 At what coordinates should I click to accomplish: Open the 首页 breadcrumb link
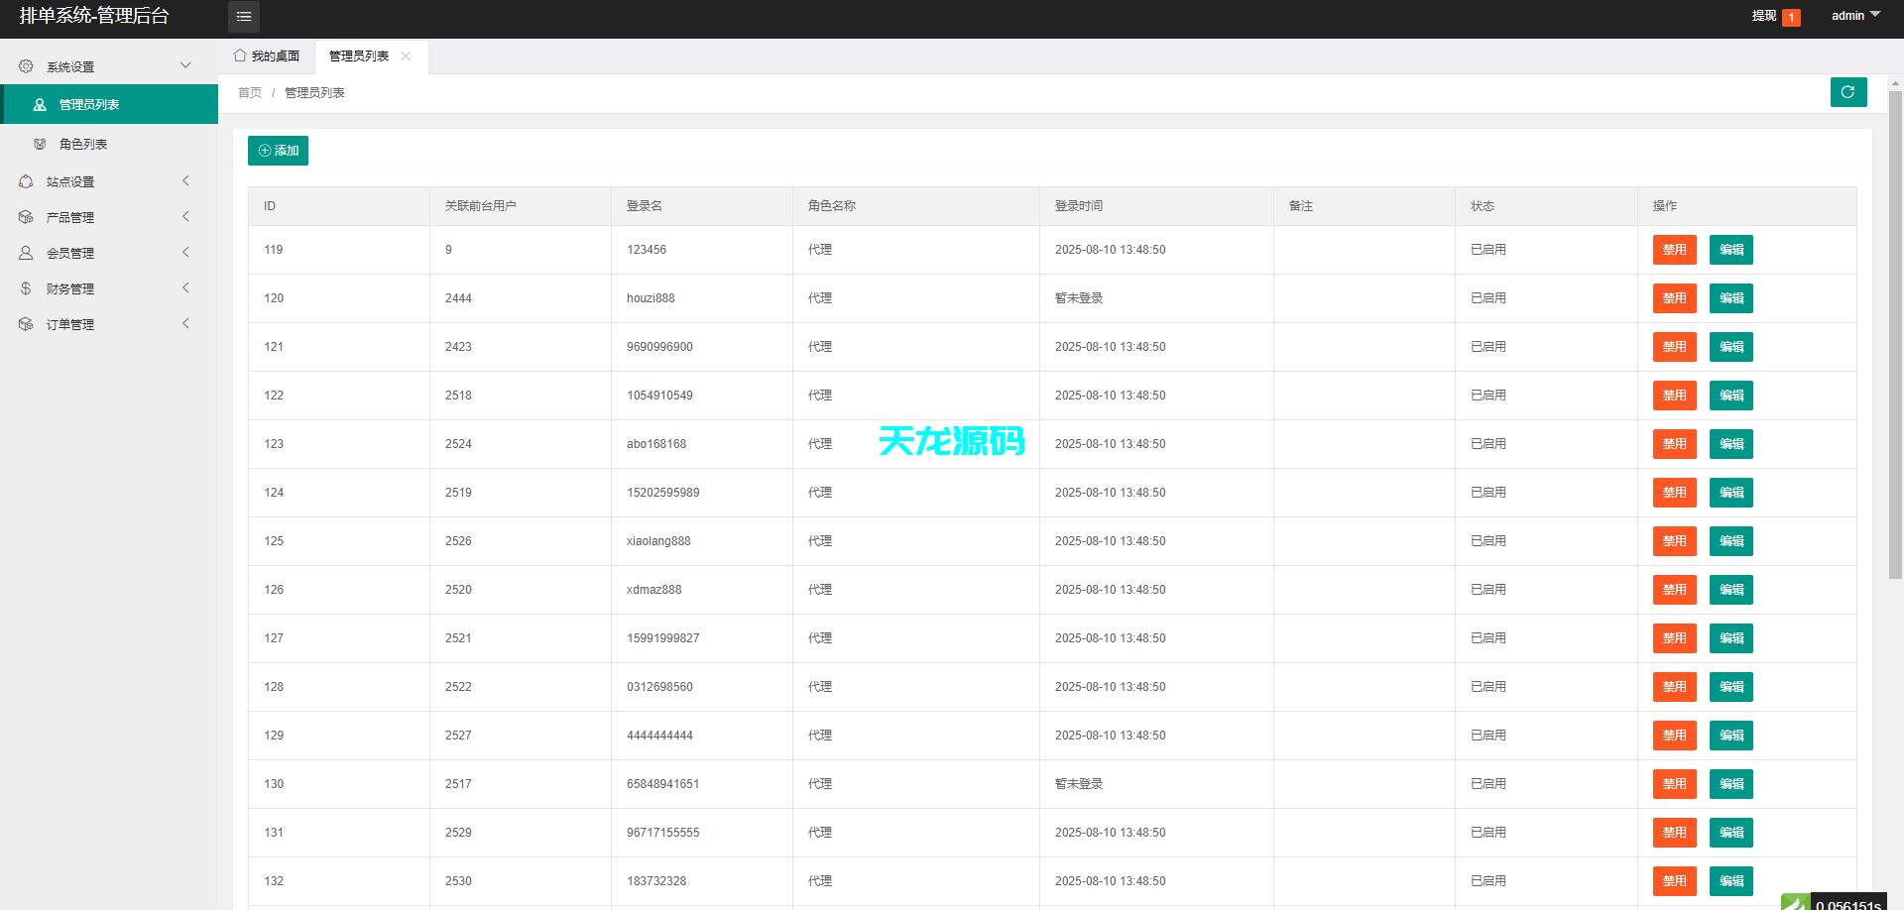coord(250,92)
